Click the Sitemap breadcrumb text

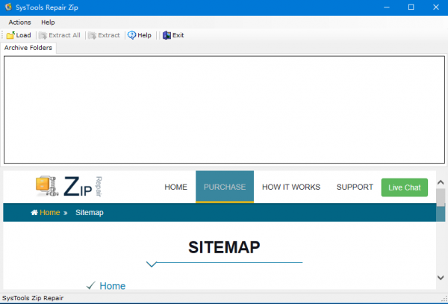tap(90, 212)
